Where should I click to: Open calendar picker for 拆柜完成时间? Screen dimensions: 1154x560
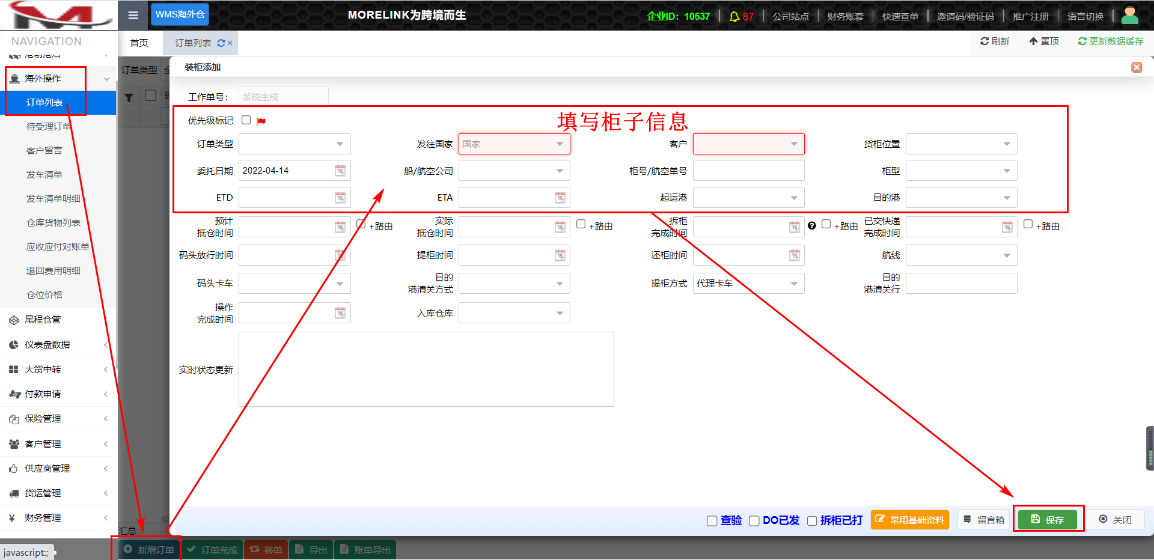point(795,227)
